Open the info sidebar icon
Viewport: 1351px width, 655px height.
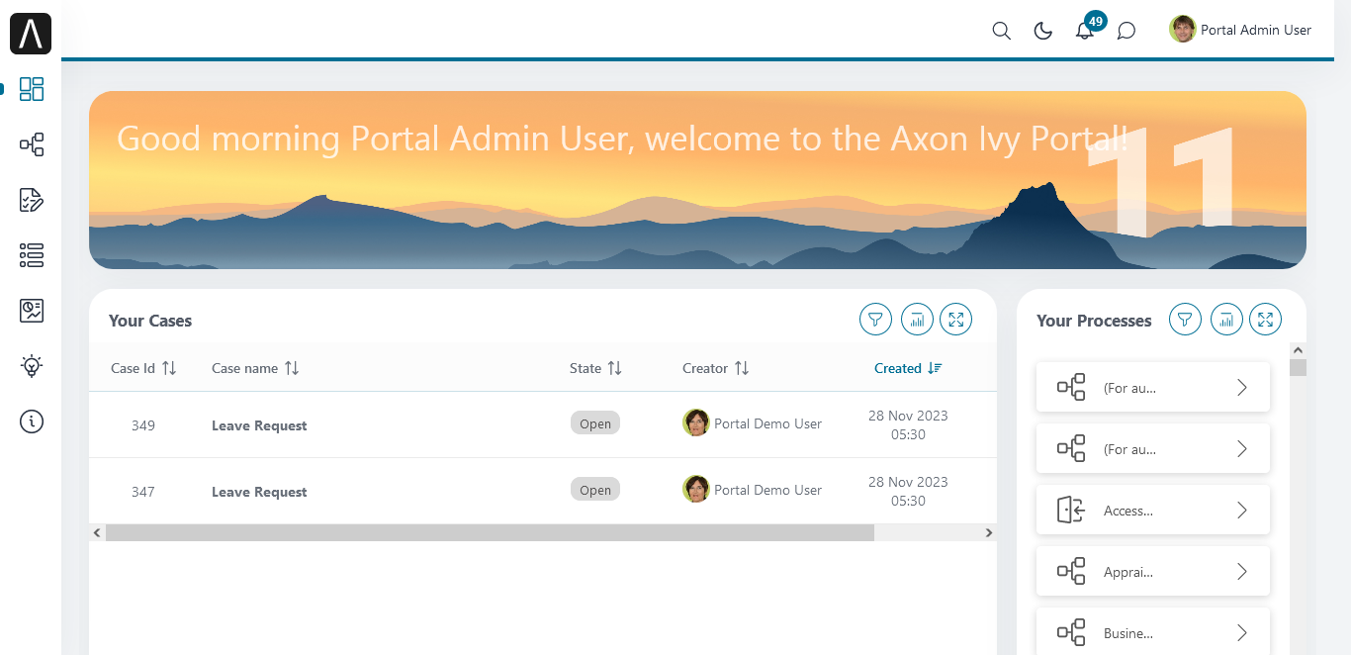pos(32,421)
